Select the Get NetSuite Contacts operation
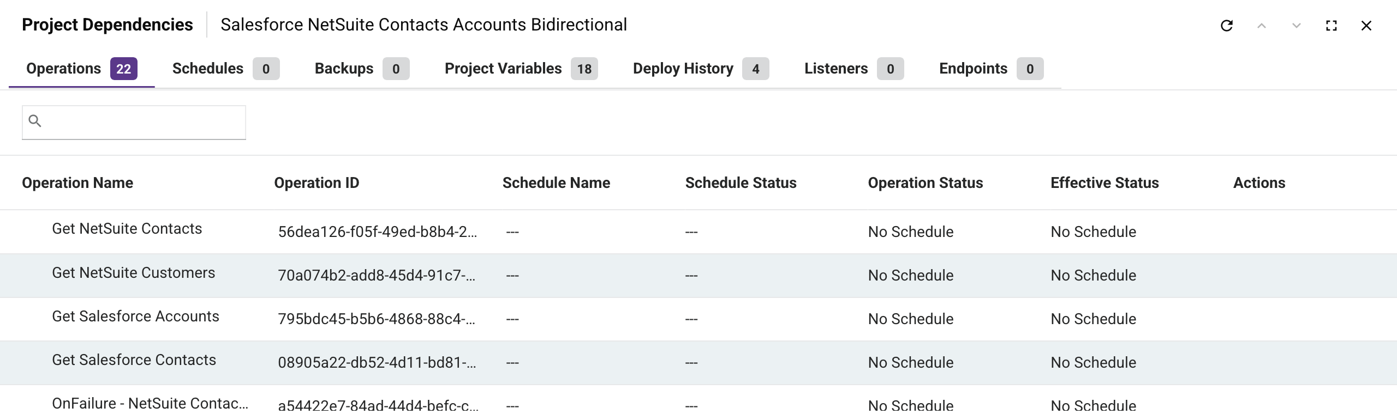Screen dimensions: 1397x414 [127, 229]
